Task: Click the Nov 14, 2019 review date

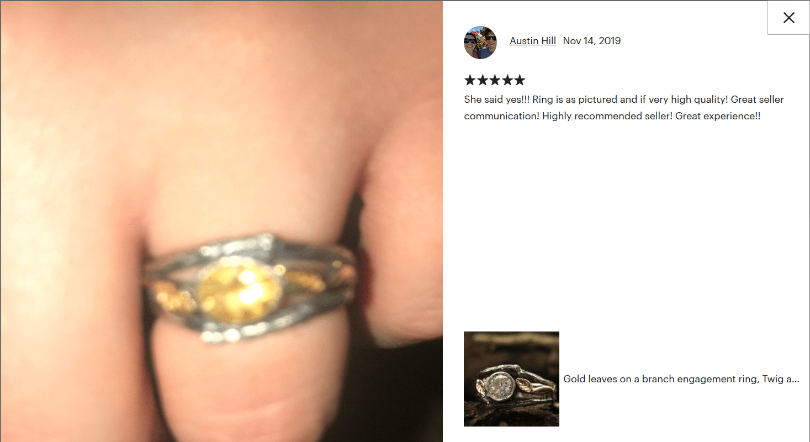Action: click(x=592, y=41)
